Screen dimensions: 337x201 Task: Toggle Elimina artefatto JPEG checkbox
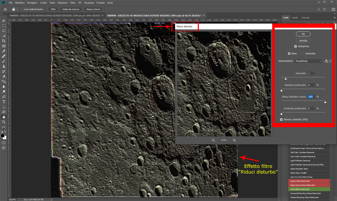(281, 120)
